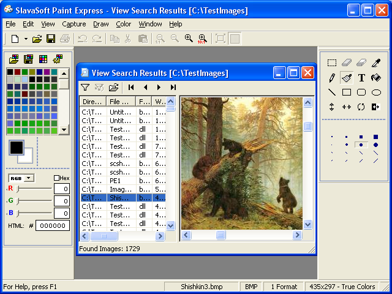Open the File menu

(x=10, y=24)
